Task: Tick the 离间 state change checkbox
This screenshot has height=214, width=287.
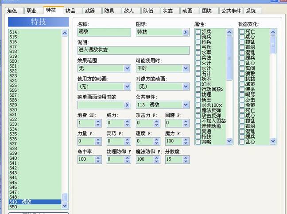Action: point(242,68)
